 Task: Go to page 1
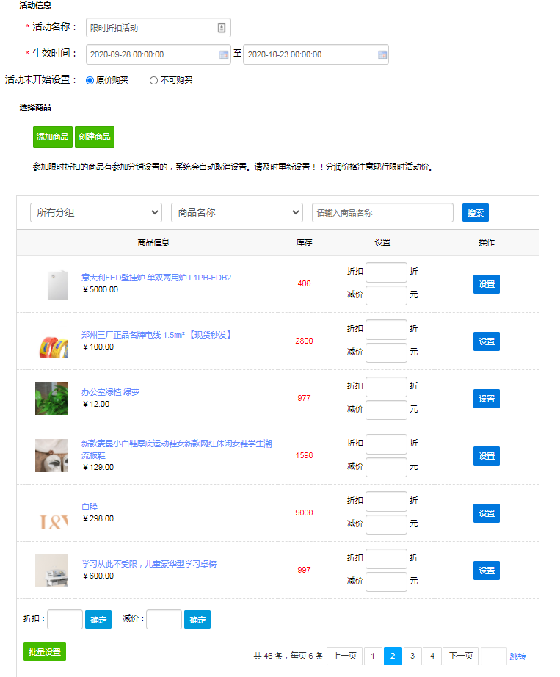point(373,656)
